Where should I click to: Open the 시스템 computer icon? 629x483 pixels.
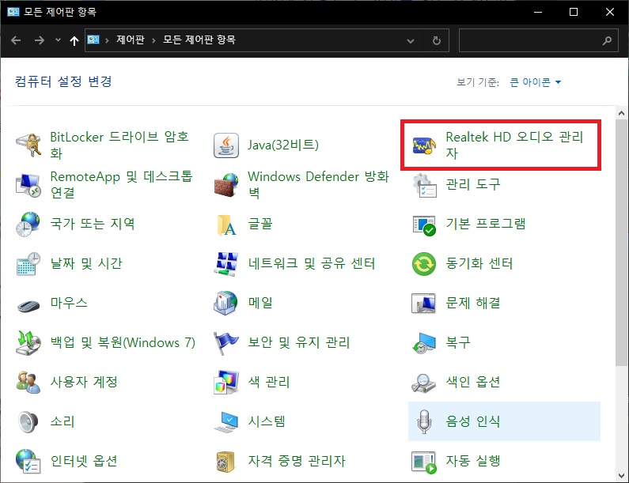pos(225,421)
